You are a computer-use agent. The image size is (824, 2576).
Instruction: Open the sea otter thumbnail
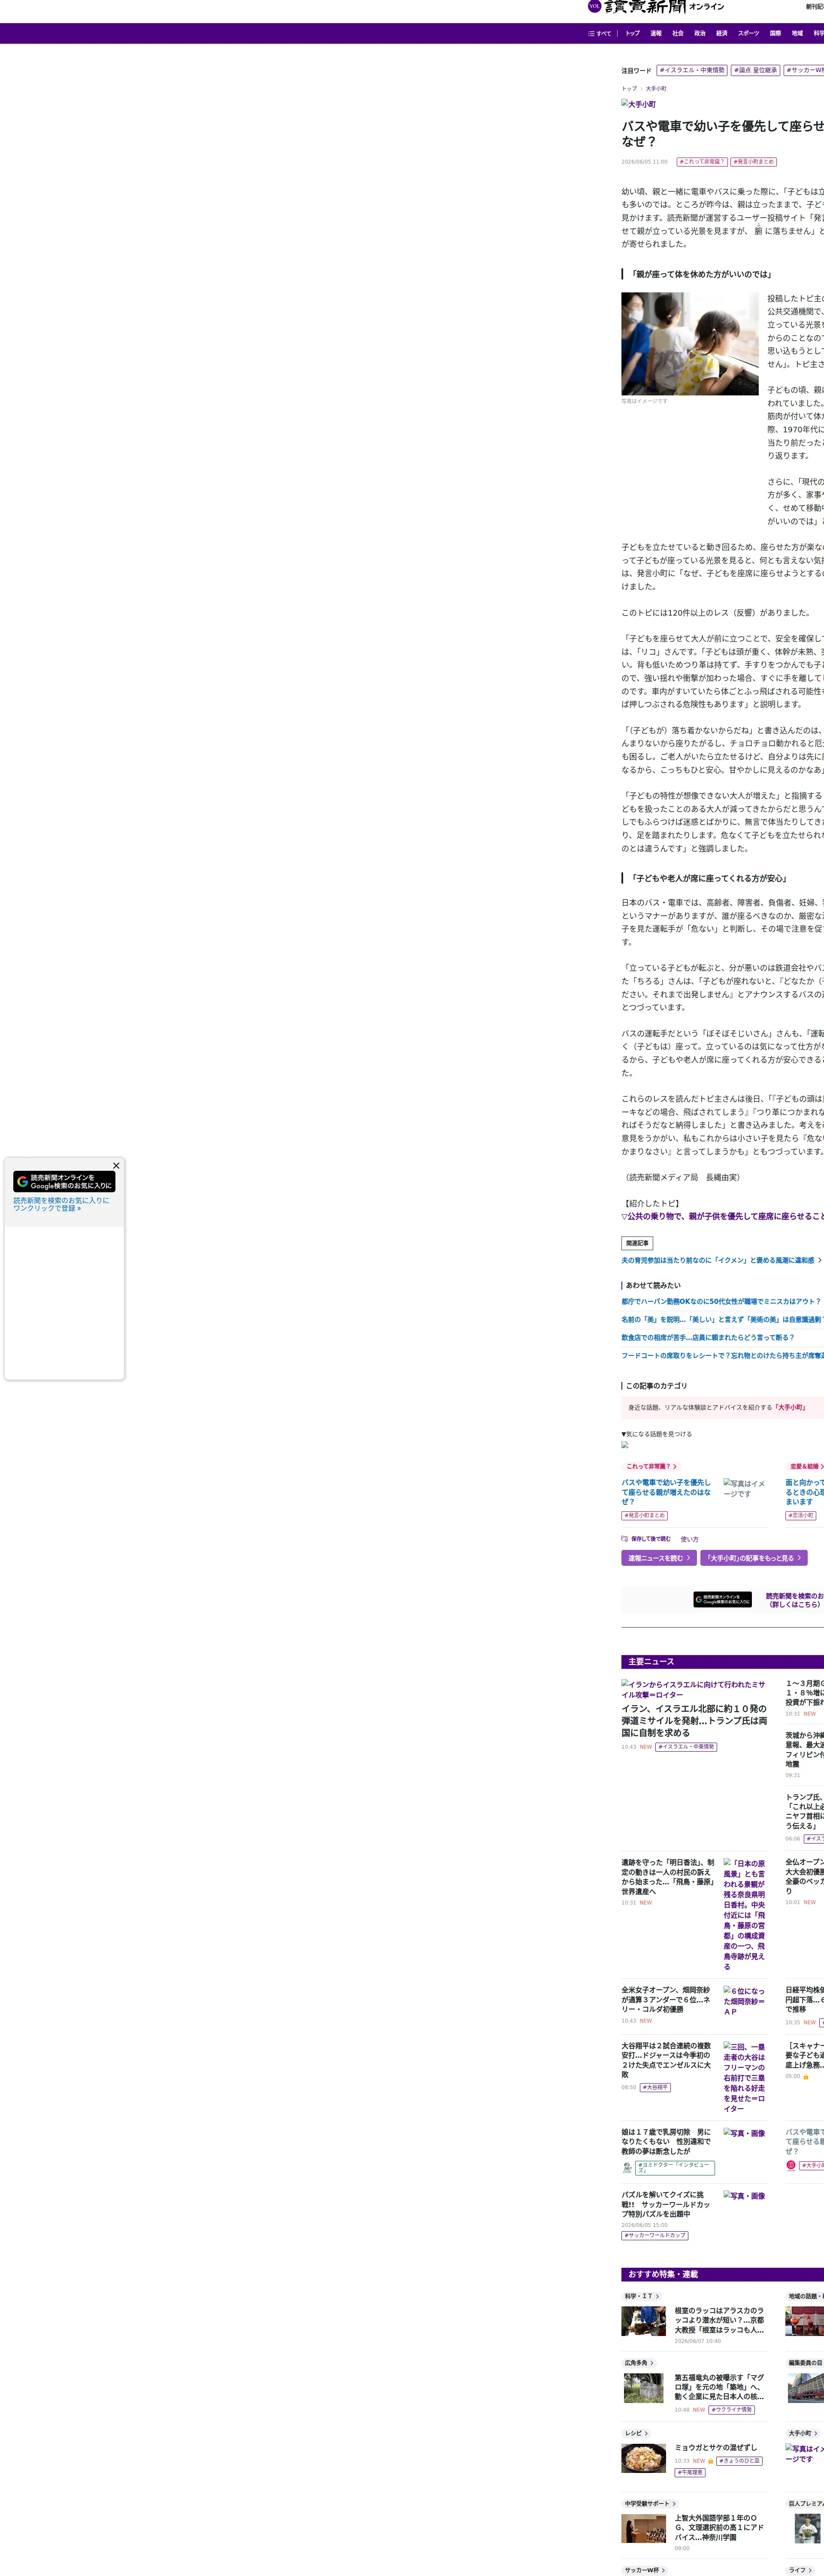tap(643, 2321)
